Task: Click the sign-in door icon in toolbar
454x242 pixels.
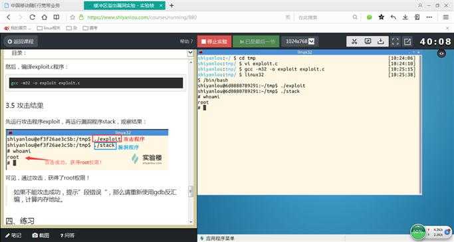Action: (417, 17)
